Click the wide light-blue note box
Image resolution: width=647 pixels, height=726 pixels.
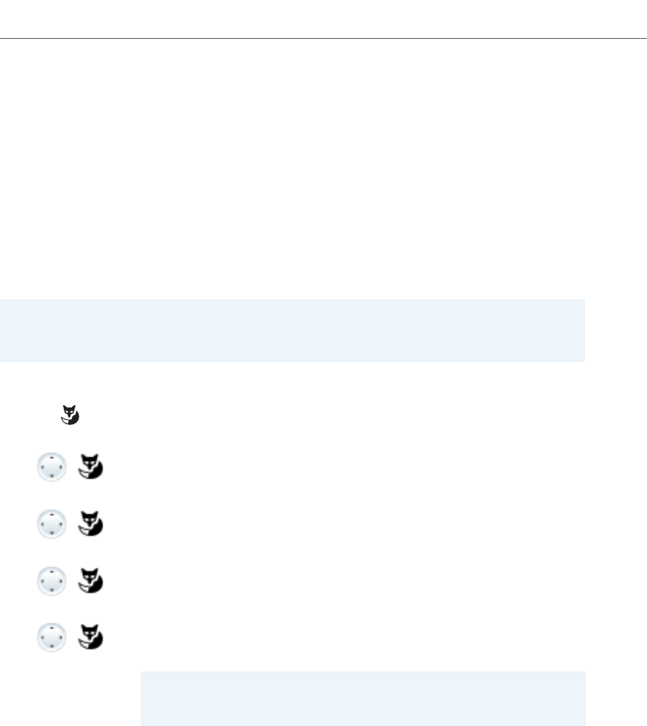coord(292,331)
